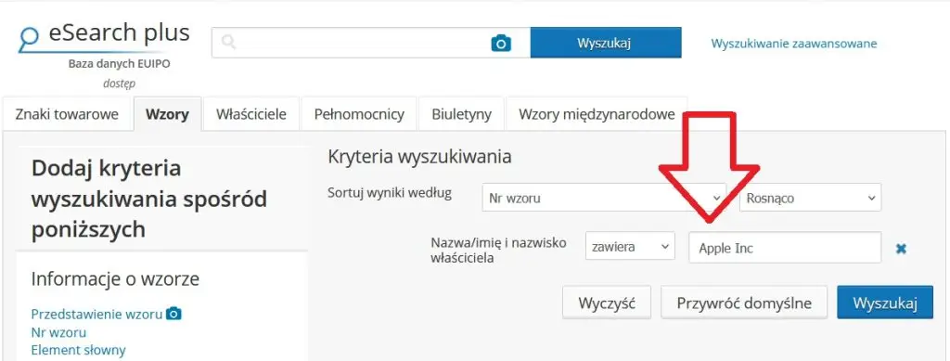950x361 pixels.
Task: Open the zawiera condition dropdown
Action: [x=630, y=247]
